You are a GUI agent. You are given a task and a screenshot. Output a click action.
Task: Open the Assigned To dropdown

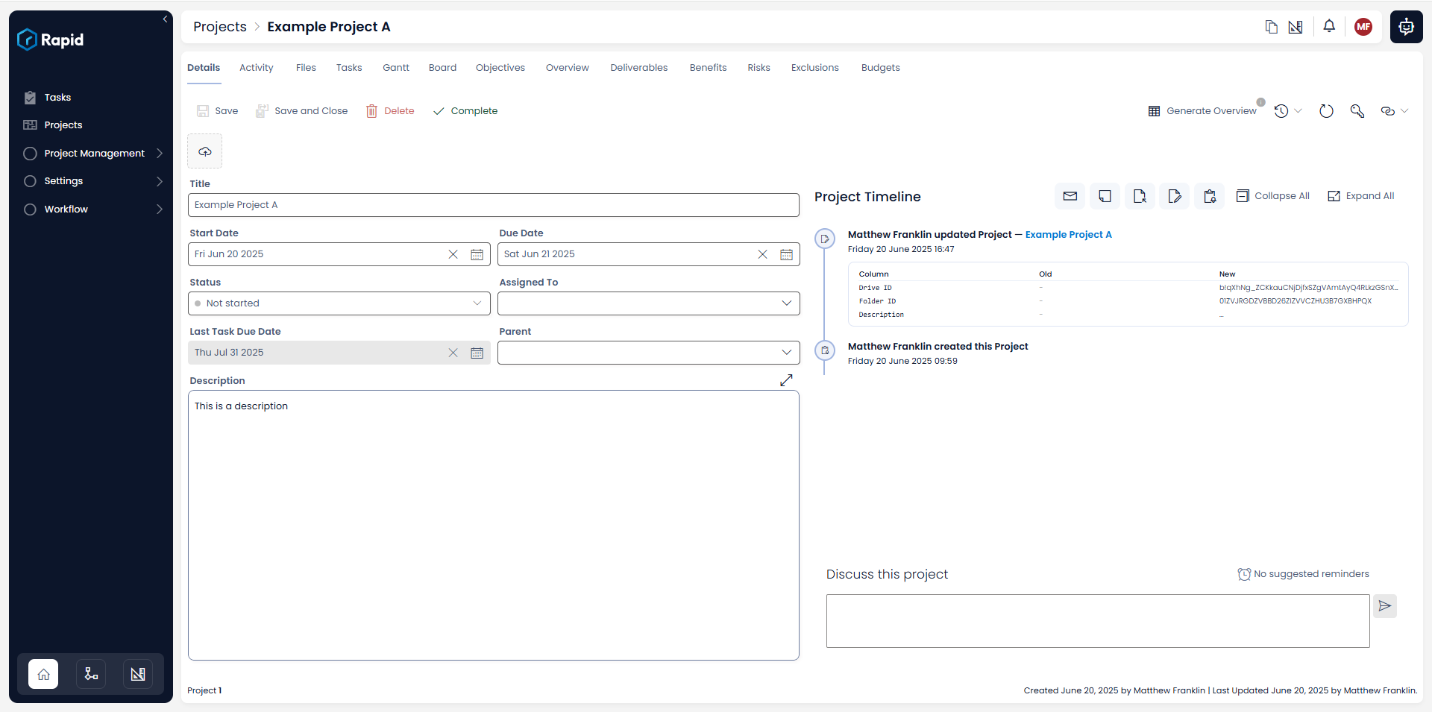(x=648, y=303)
